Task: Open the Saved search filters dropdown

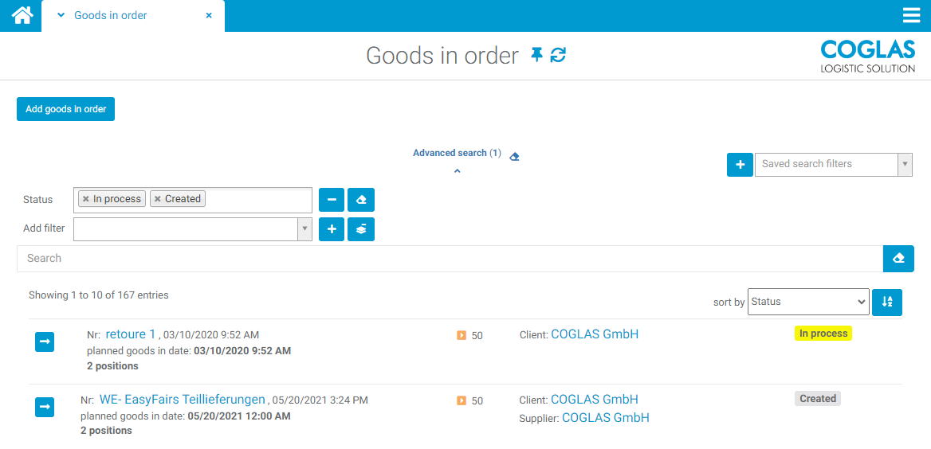Action: pyautogui.click(x=832, y=165)
